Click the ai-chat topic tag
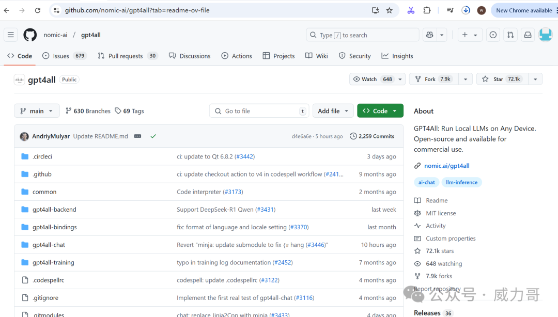This screenshot has height=317, width=558. point(426,182)
